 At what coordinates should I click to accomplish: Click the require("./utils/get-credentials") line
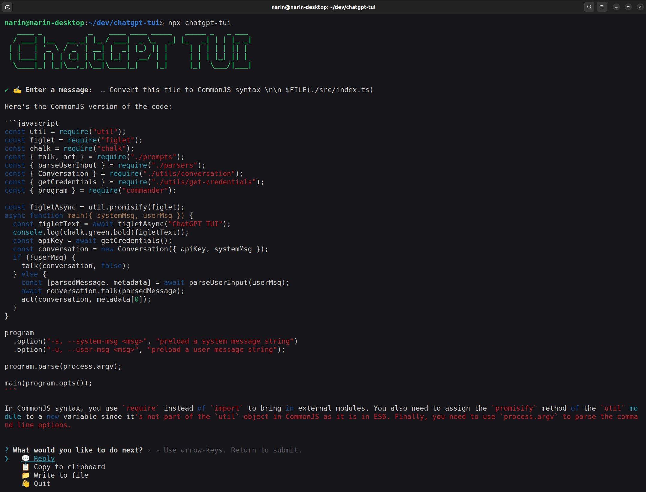click(x=134, y=182)
